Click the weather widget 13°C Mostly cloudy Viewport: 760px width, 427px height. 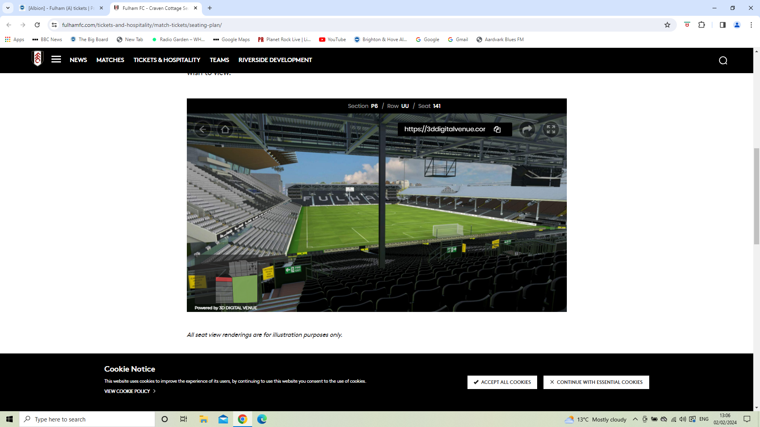(x=596, y=419)
